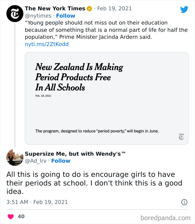This screenshot has height=224, width=195.
Task: Follow the @nytimes account
Action: pos(65,16)
